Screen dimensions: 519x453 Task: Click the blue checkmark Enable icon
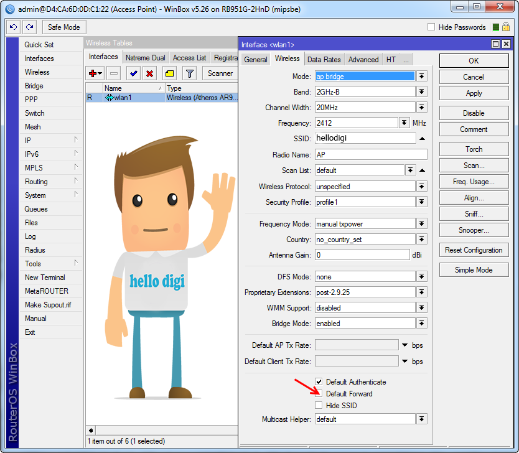[134, 73]
